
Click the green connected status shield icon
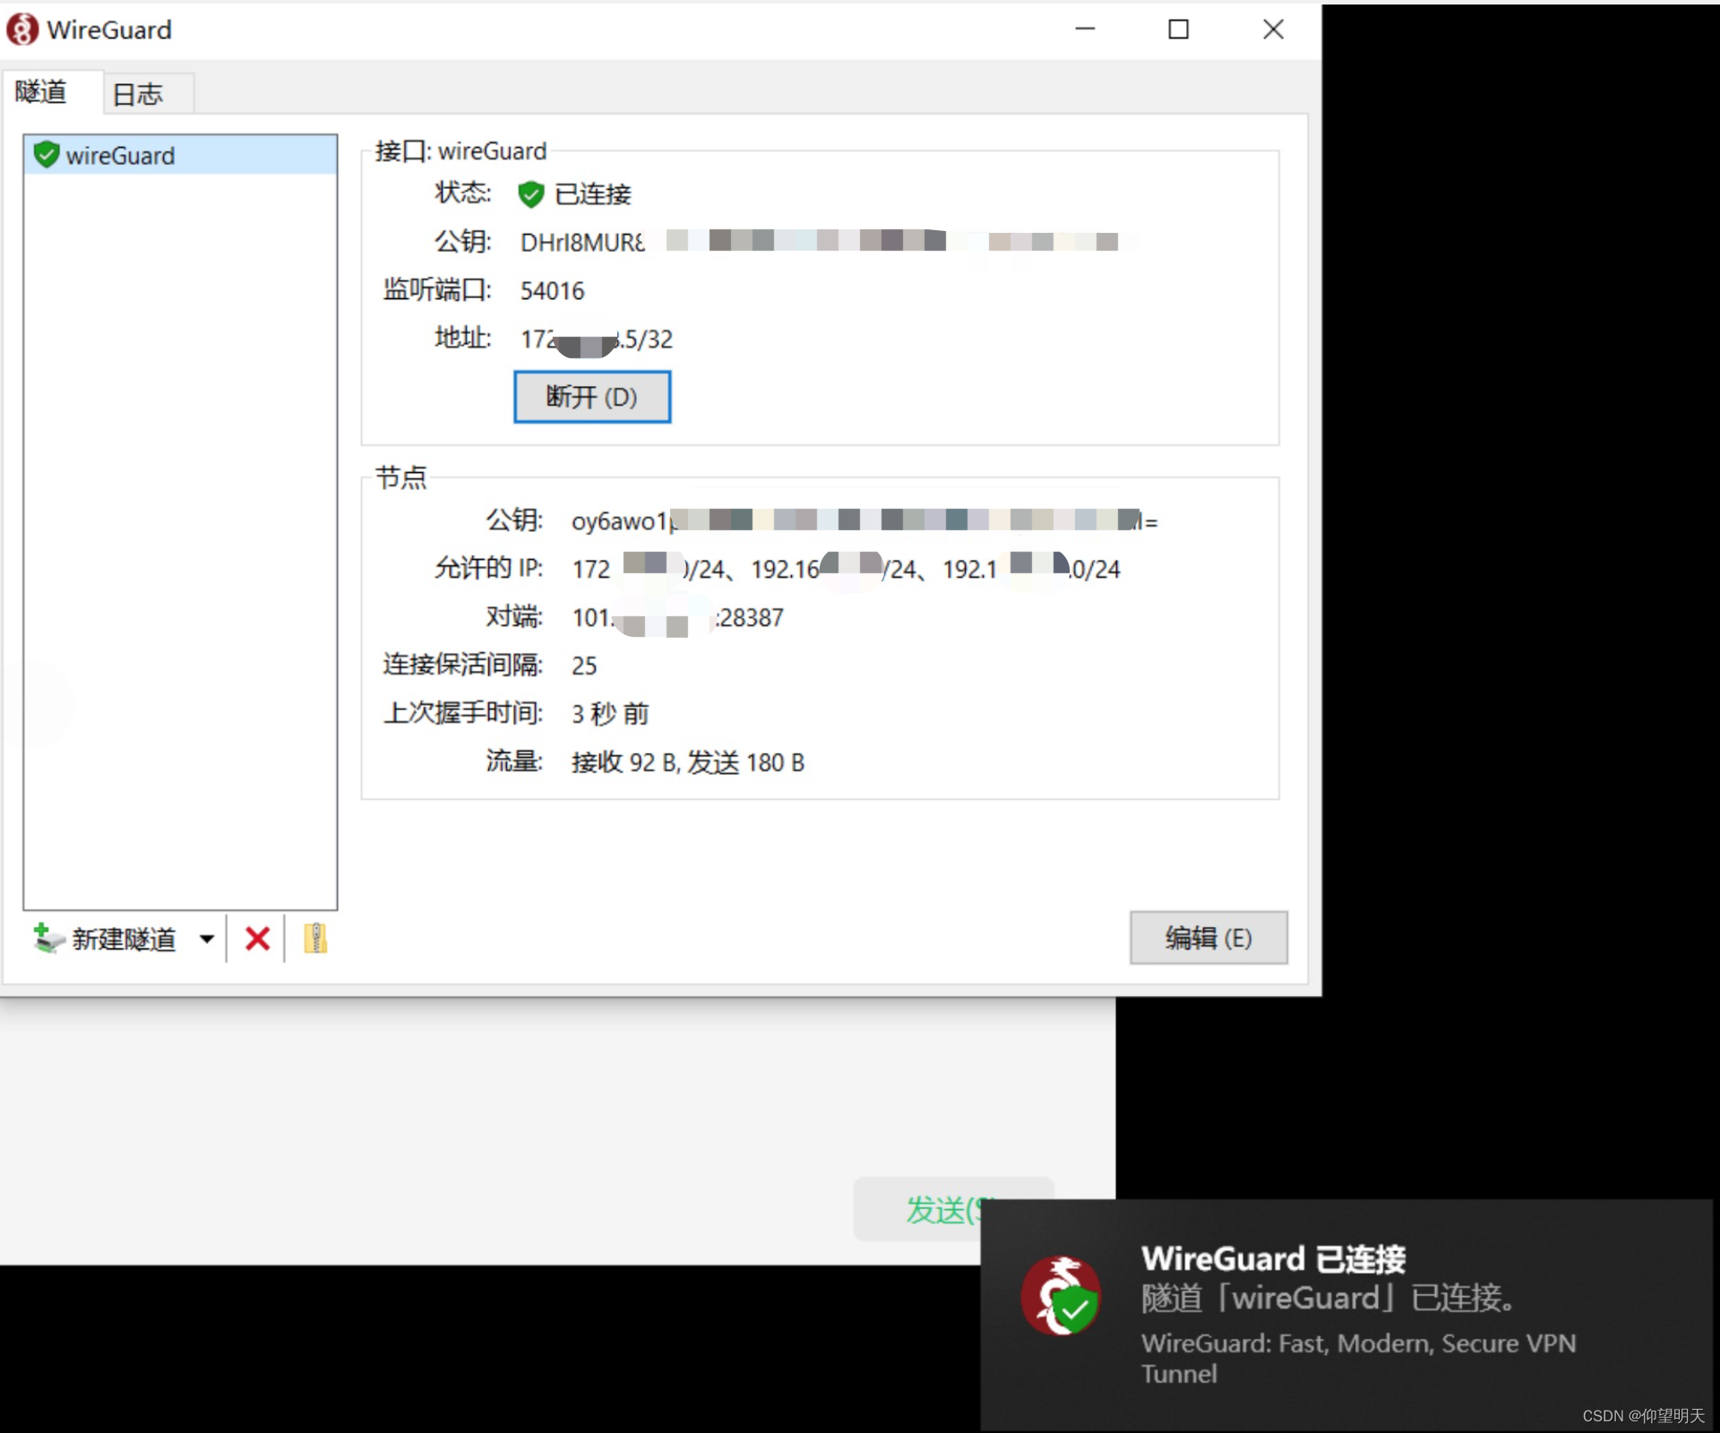(x=530, y=193)
